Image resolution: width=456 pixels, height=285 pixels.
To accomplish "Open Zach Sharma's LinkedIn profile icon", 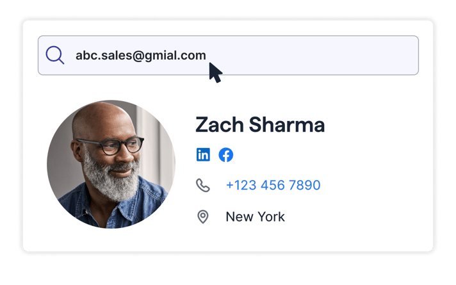I will 203,154.
